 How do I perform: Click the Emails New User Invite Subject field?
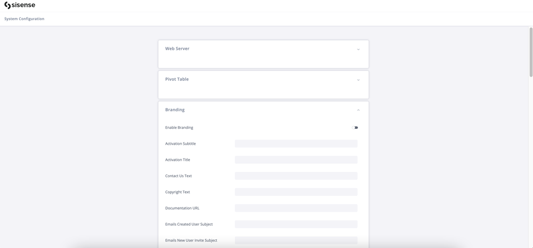296,241
